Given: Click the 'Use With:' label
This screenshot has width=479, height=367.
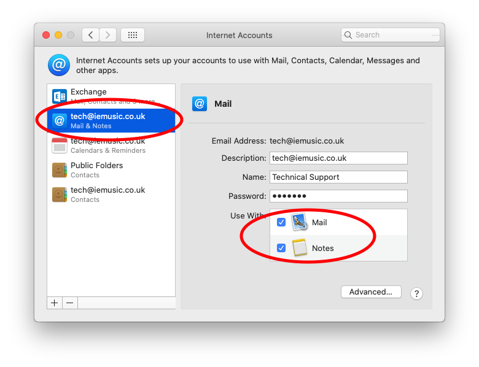Looking at the screenshot, I should [x=248, y=215].
